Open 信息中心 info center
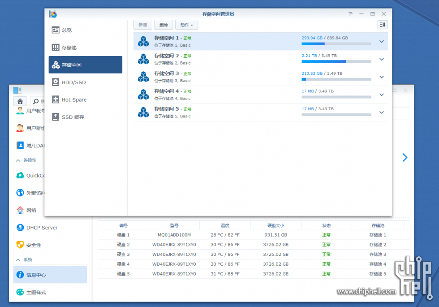 coord(50,274)
